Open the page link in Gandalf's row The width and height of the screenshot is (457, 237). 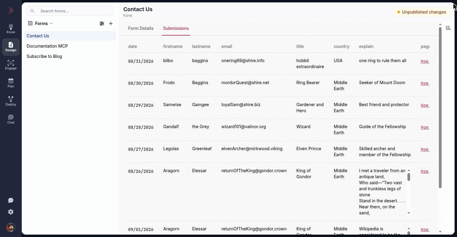425,127
